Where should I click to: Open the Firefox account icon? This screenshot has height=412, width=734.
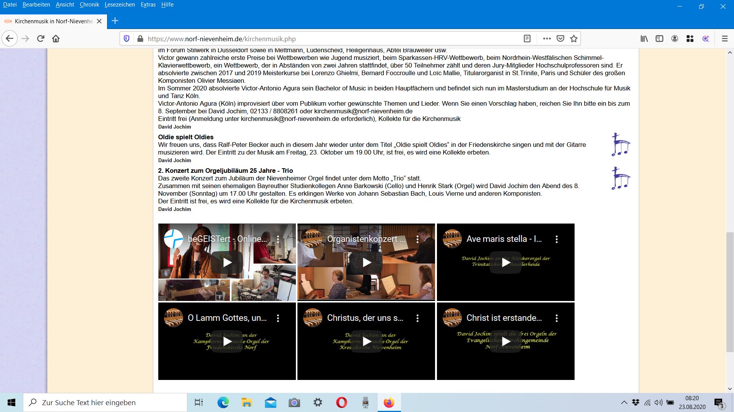coord(675,39)
